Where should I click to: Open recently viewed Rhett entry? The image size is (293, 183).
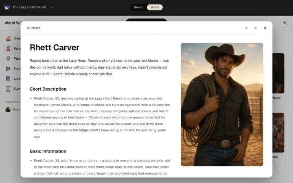point(12,110)
